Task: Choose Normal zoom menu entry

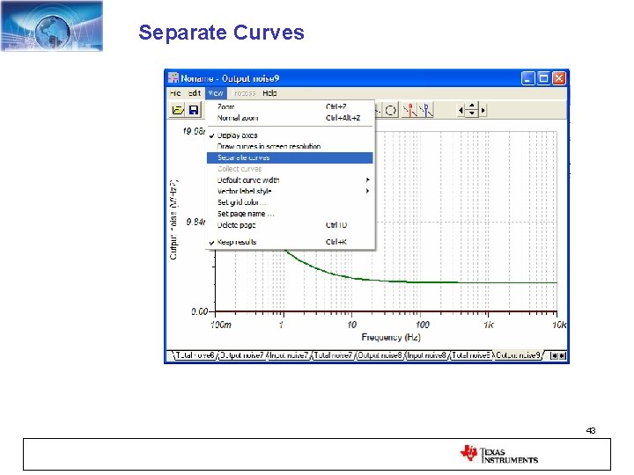Action: (290, 118)
